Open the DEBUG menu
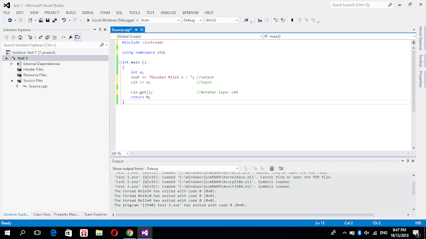Screen dimensions: 426x239 tap(87, 13)
